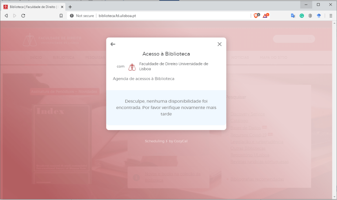Close the Acesso à Biblioteca dialog
This screenshot has width=337, height=200.
click(x=219, y=44)
